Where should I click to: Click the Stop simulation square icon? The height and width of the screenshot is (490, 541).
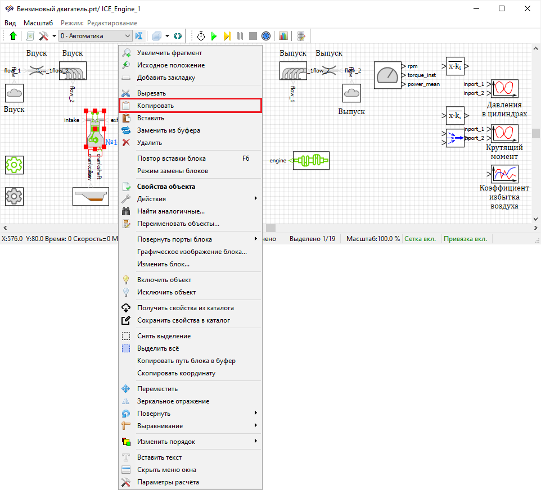pyautogui.click(x=253, y=36)
